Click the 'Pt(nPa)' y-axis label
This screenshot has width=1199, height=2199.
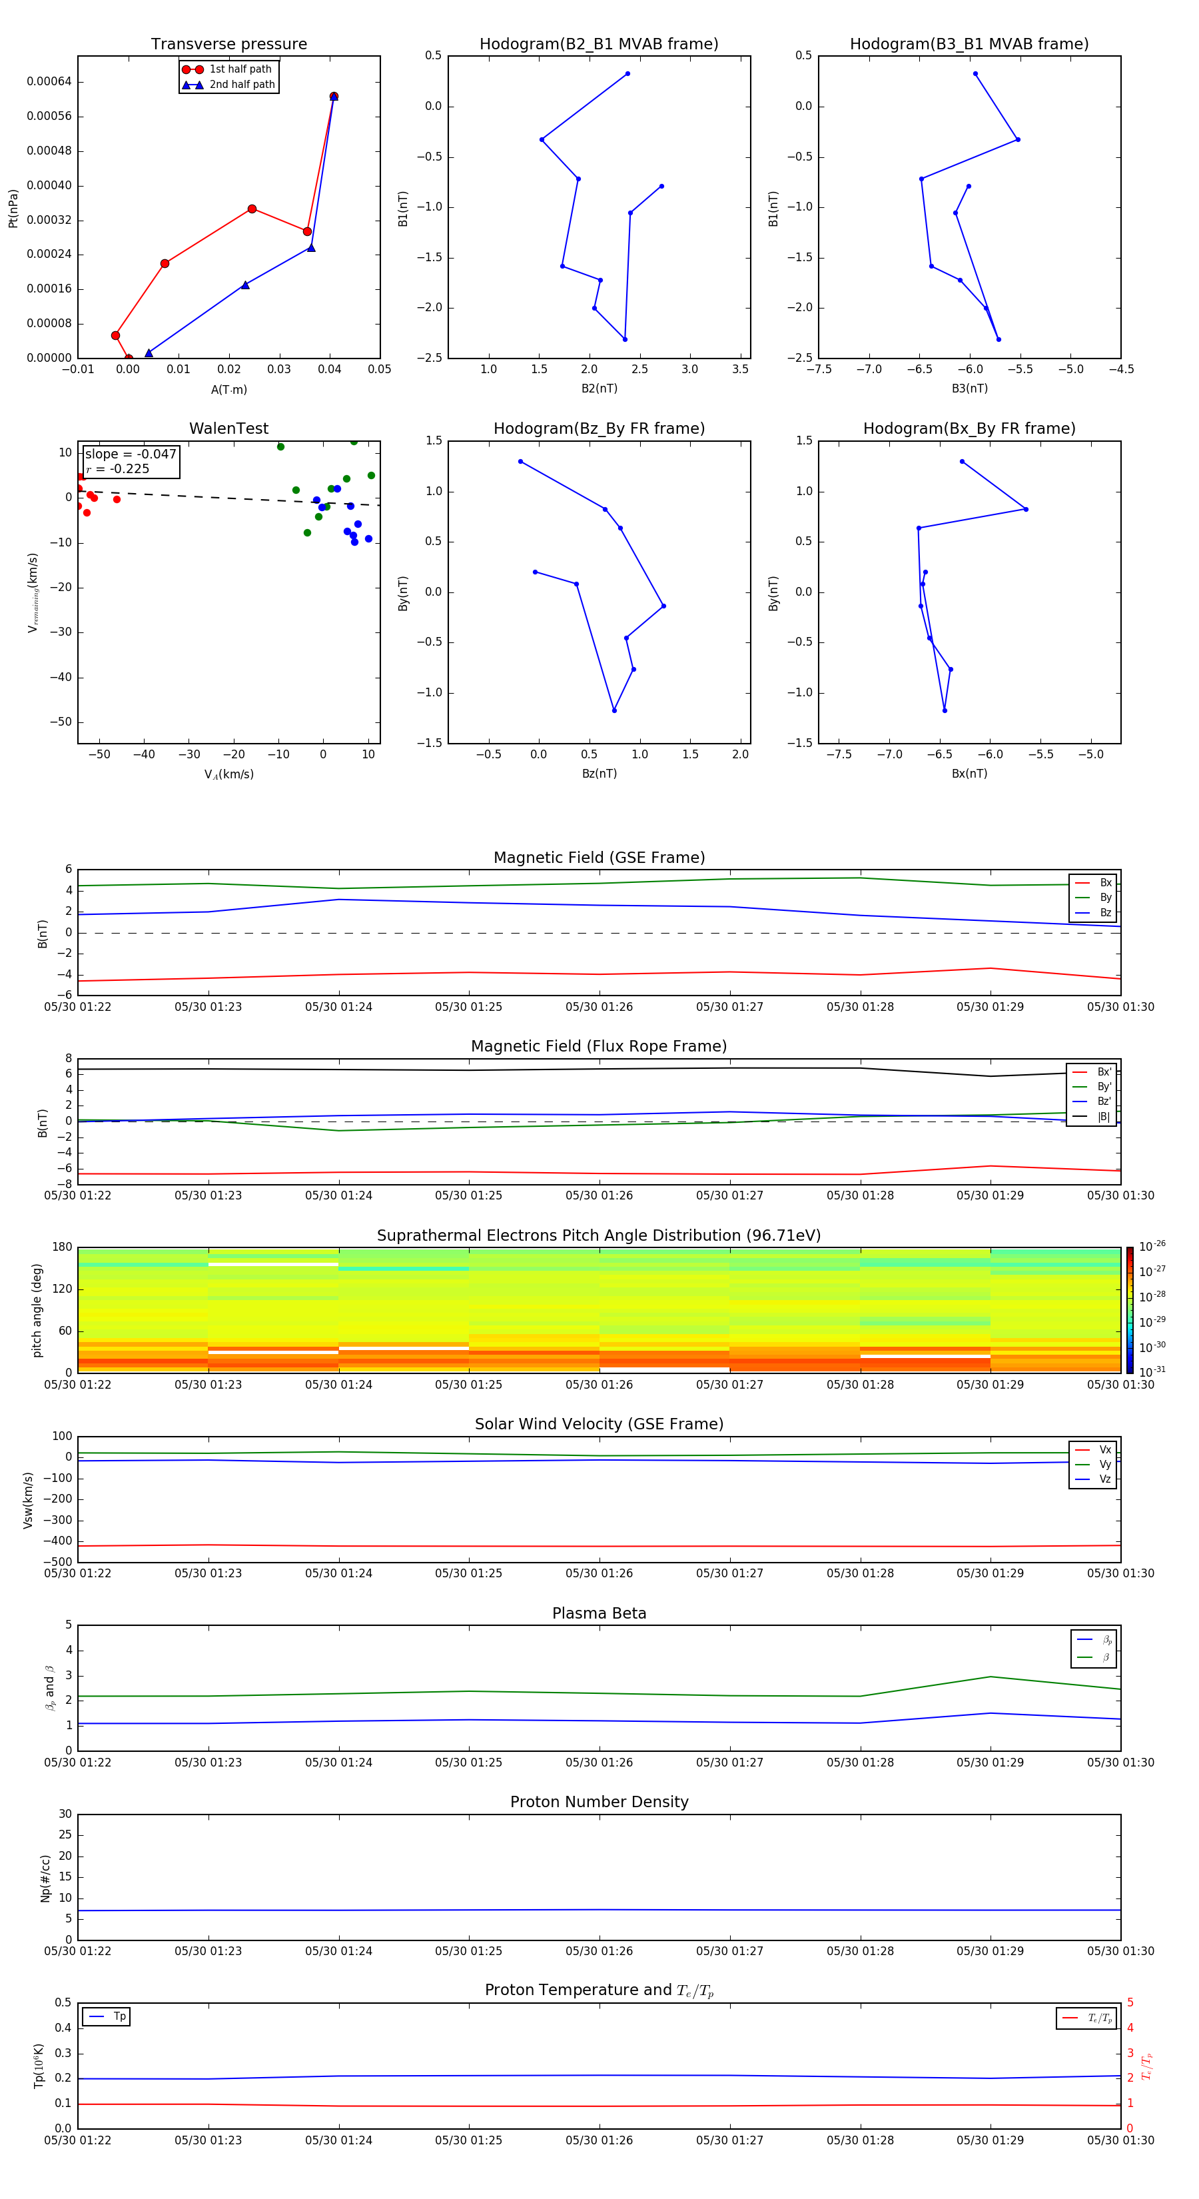click(x=13, y=207)
